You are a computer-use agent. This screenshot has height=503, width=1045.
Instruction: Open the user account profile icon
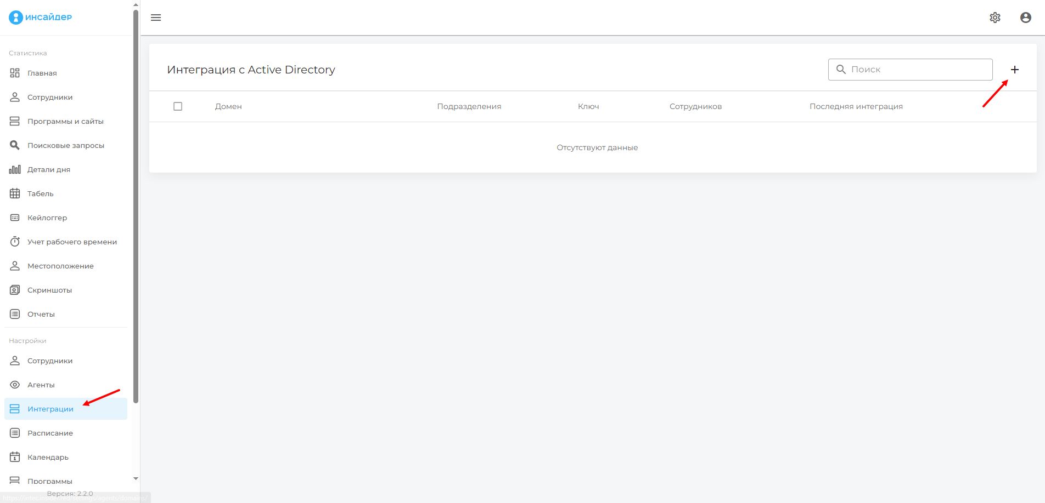pyautogui.click(x=1025, y=18)
